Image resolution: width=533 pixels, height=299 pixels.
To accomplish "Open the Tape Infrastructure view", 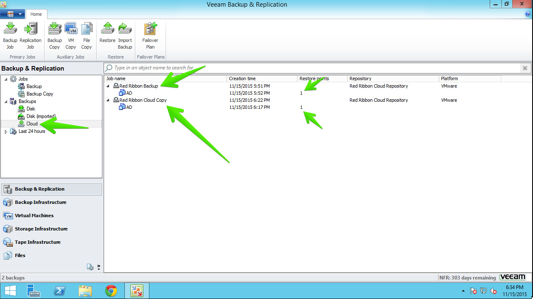I will click(51, 242).
